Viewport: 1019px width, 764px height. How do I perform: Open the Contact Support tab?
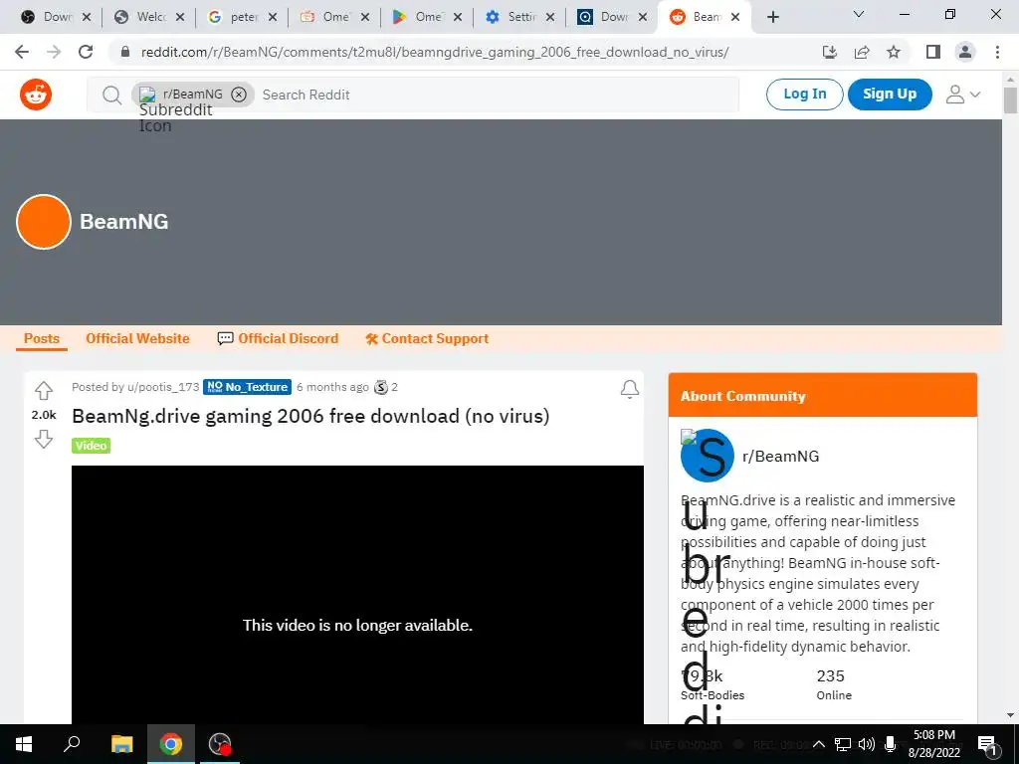(x=427, y=338)
